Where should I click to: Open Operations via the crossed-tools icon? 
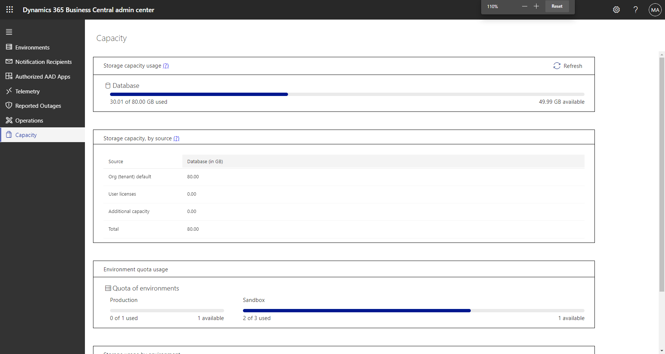click(9, 120)
